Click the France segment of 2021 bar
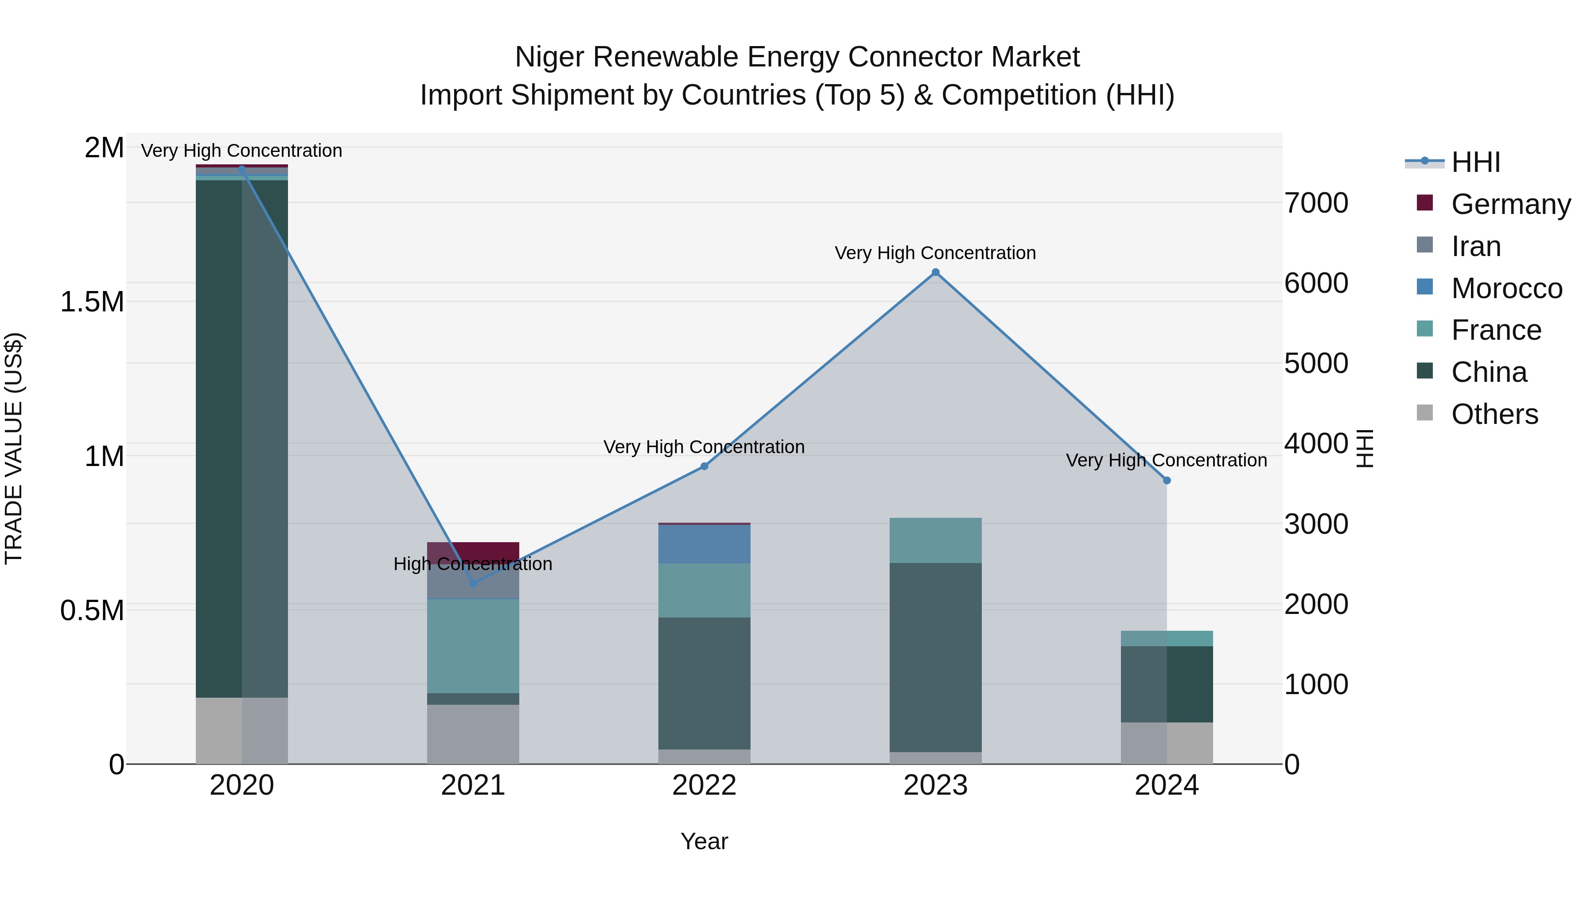Image resolution: width=1595 pixels, height=897 pixels. [474, 646]
